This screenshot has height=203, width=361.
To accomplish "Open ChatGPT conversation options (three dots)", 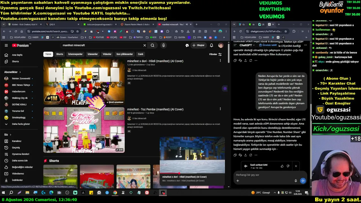I will pos(305,45).
